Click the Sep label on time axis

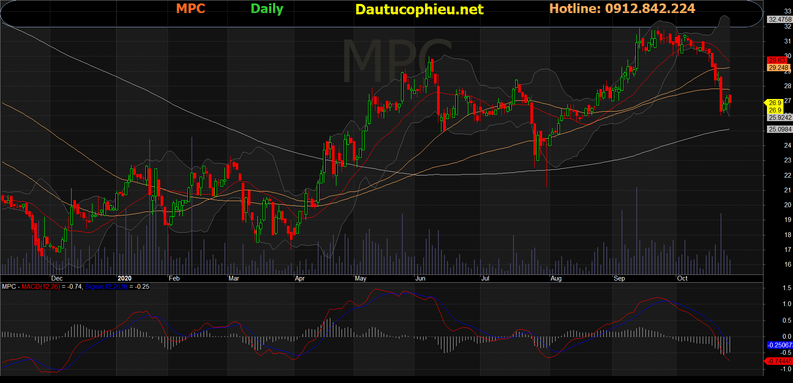click(x=619, y=278)
